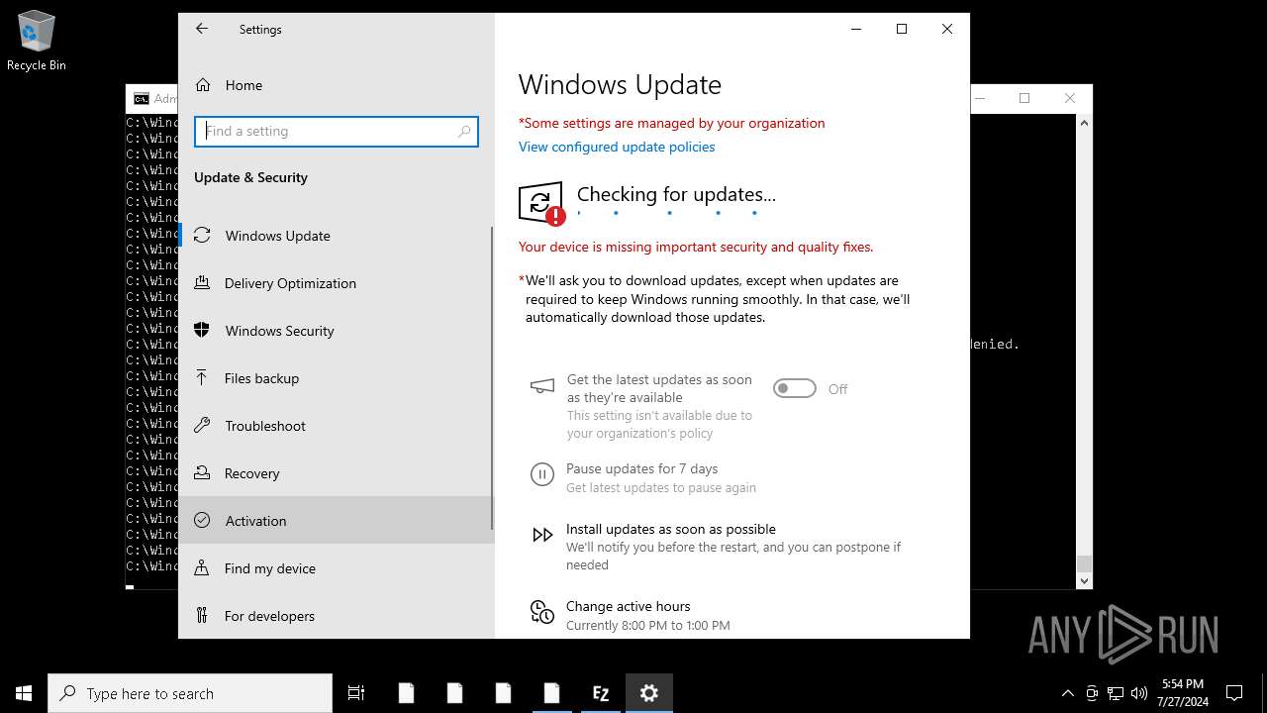The height and width of the screenshot is (713, 1267).
Task: Click the first blank file taskbar icon
Action: pos(406,693)
